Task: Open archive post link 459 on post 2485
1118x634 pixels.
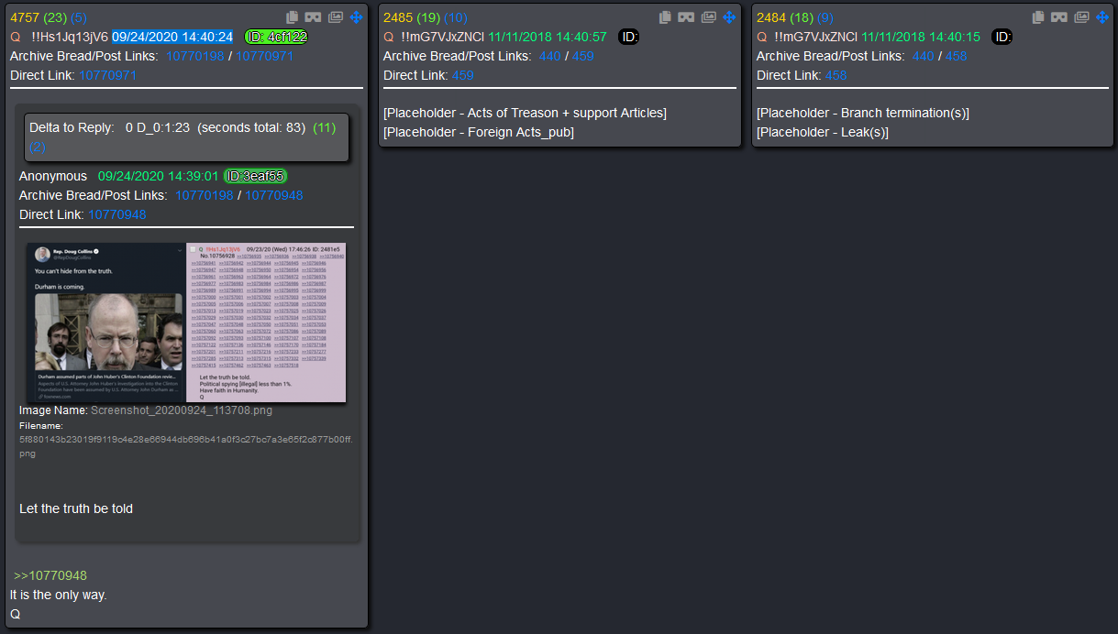Action: pos(583,56)
